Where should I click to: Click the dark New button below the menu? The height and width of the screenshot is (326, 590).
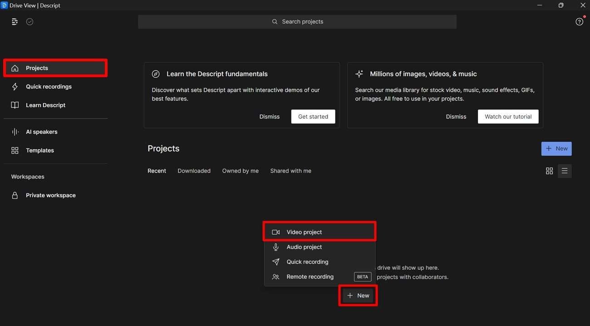pos(358,296)
